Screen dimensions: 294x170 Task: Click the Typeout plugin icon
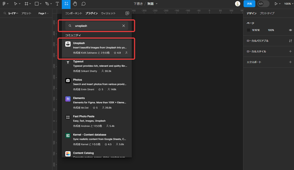(68, 62)
